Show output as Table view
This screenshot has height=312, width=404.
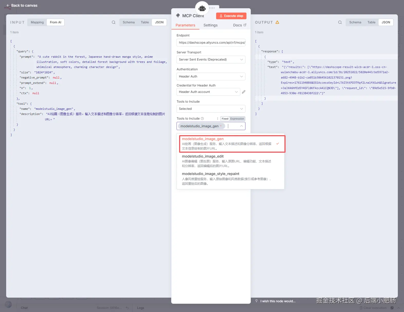click(x=371, y=22)
